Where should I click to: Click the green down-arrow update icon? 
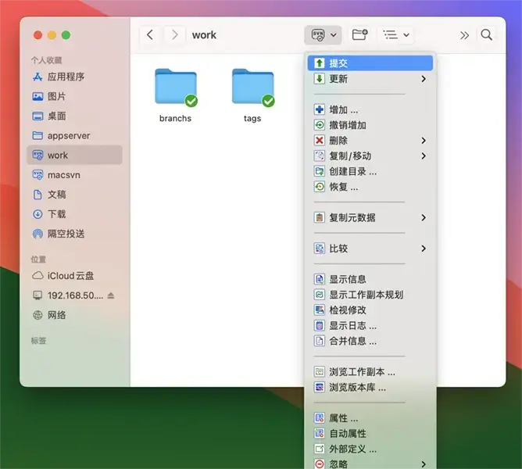point(320,79)
